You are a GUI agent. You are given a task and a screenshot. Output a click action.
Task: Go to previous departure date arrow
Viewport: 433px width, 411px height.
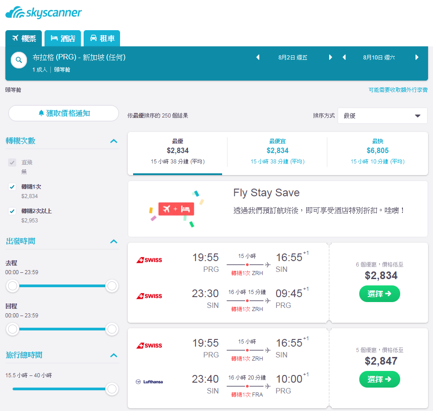(258, 57)
